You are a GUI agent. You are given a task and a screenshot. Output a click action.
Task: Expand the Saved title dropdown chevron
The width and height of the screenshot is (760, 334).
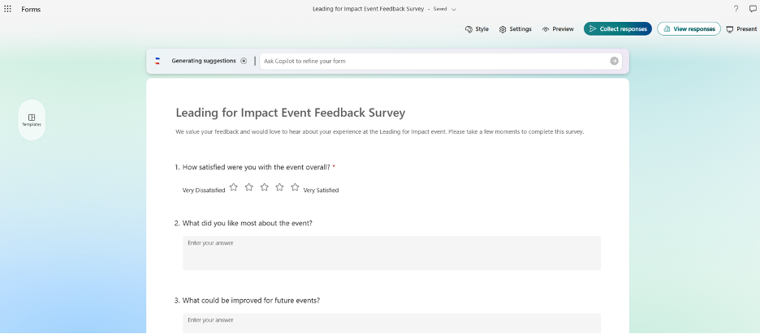pos(454,9)
